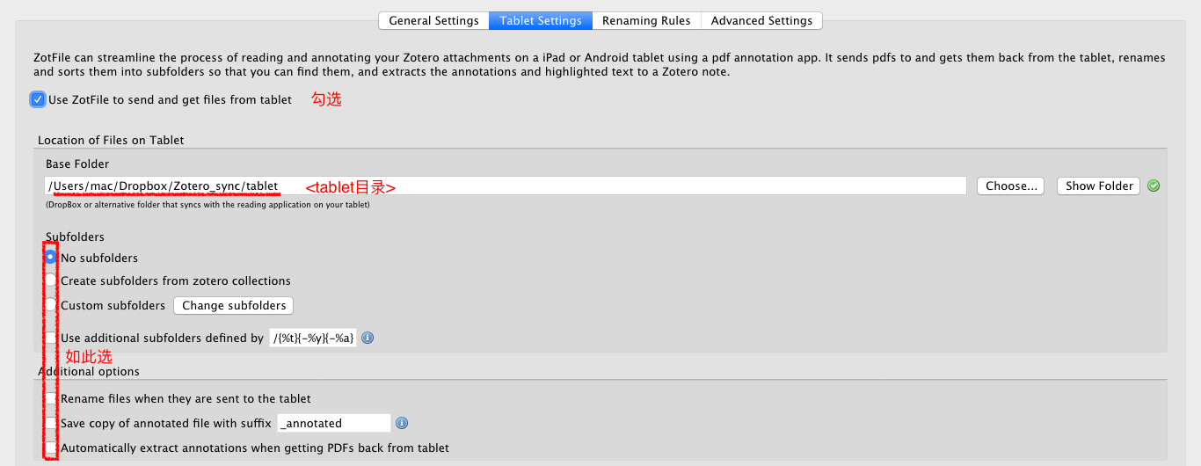This screenshot has width=1201, height=466.
Task: Enable automatic annotation extraction checkbox
Action: (51, 448)
